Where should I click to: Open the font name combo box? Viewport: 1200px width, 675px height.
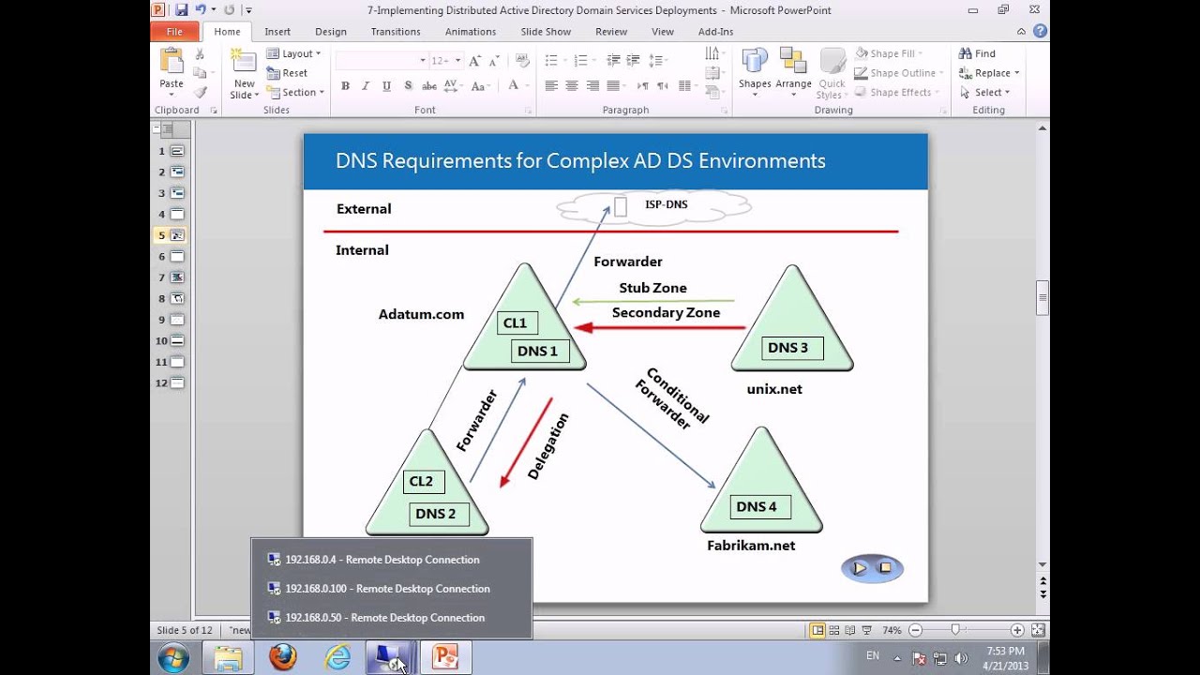click(x=381, y=60)
